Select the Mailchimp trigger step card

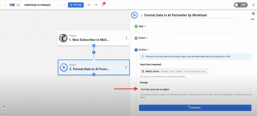[94, 38]
